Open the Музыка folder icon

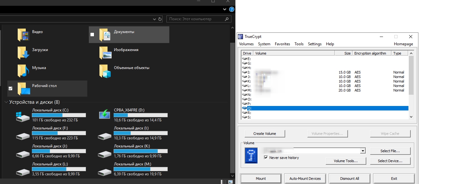pyautogui.click(x=23, y=71)
